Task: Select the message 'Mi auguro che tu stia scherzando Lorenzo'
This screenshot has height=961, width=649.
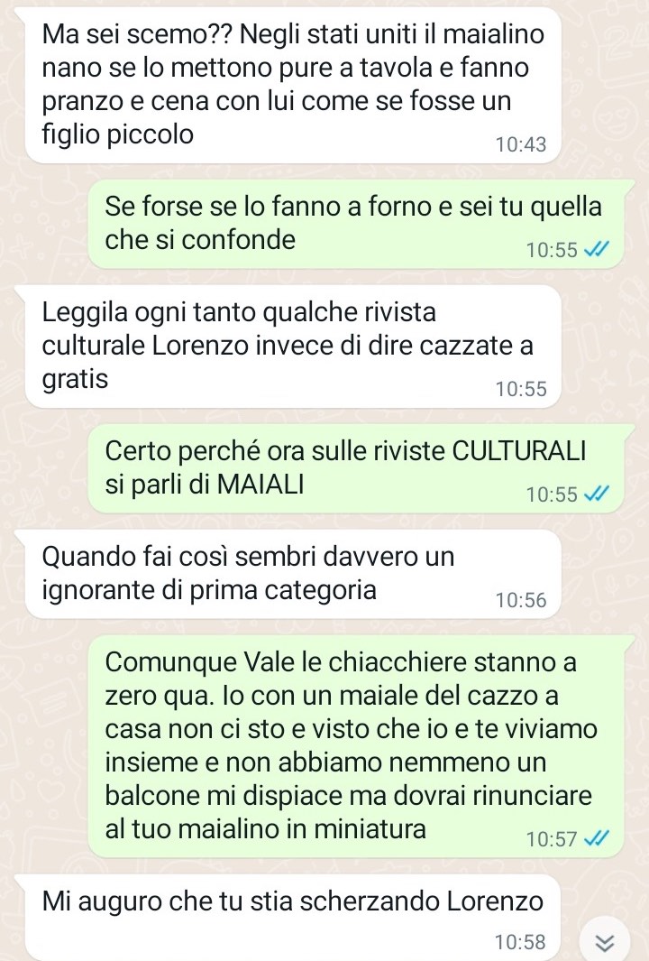Action: pyautogui.click(x=293, y=918)
